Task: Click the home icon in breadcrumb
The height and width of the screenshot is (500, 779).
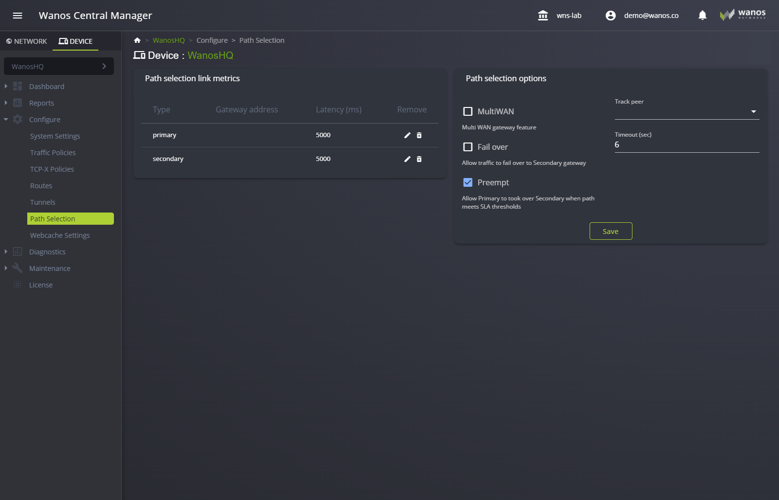Action: pyautogui.click(x=137, y=40)
